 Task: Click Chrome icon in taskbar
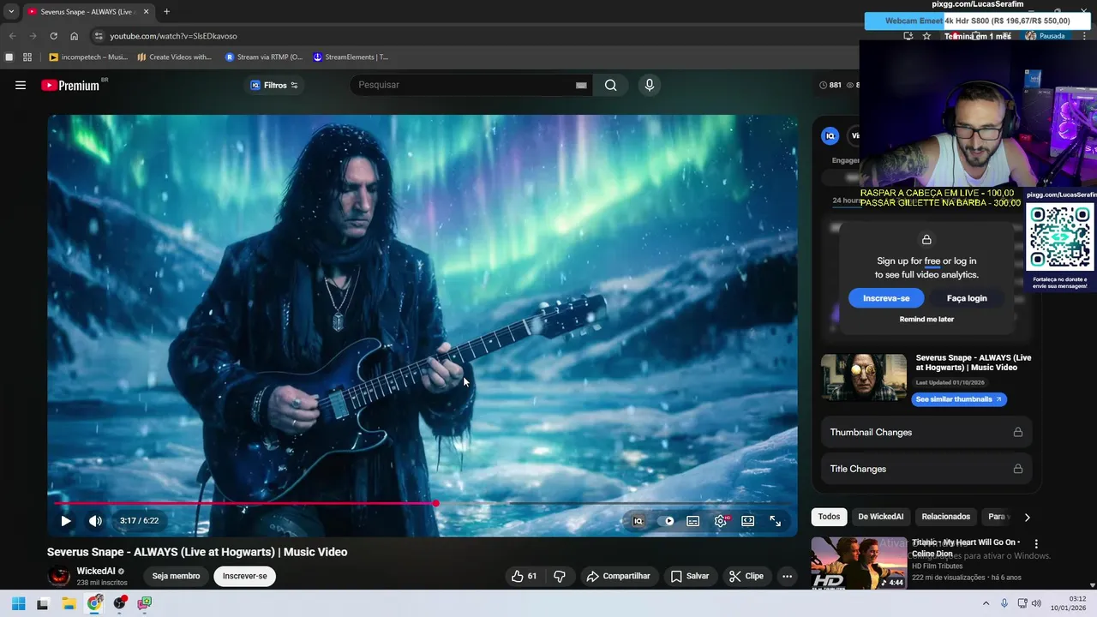[x=94, y=603]
